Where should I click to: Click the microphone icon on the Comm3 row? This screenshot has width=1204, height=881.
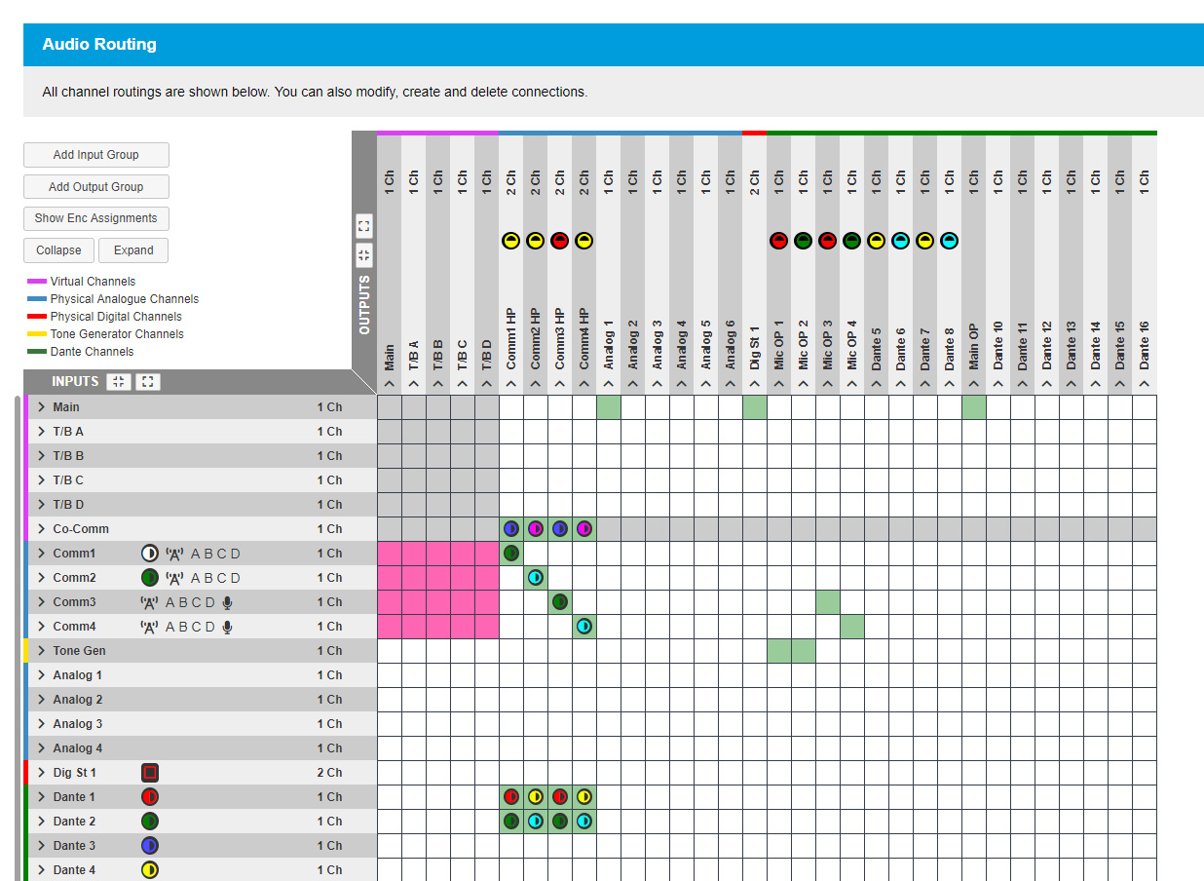(x=227, y=602)
